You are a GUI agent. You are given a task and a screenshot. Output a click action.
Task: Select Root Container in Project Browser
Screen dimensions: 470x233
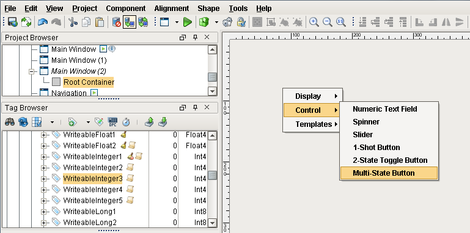pos(89,82)
